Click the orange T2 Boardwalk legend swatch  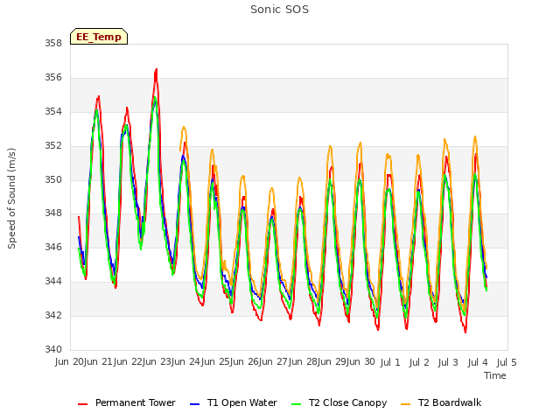[x=406, y=404]
